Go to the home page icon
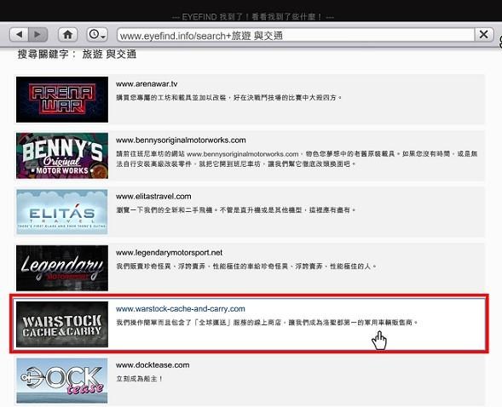The width and height of the screenshot is (502, 407). 67,35
